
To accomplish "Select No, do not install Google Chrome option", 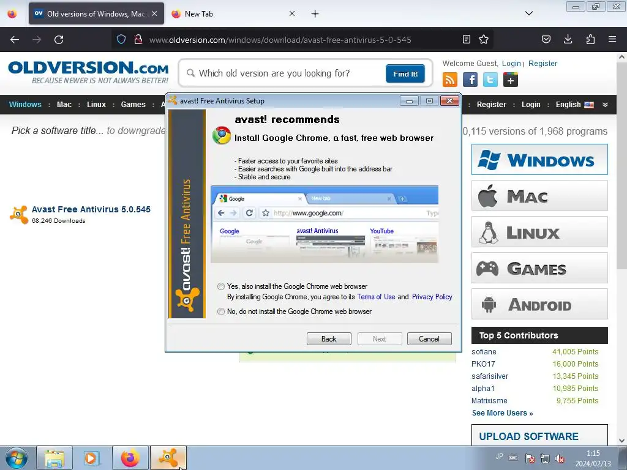I will (x=220, y=311).
